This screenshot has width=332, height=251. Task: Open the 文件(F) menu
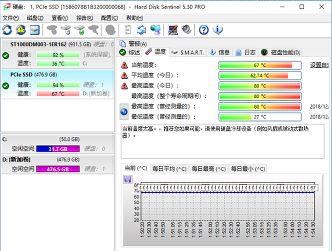(x=10, y=18)
